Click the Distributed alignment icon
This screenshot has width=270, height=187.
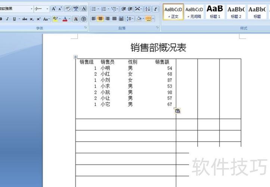tap(121, 18)
